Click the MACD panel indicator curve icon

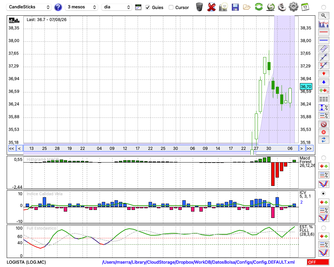324,184
